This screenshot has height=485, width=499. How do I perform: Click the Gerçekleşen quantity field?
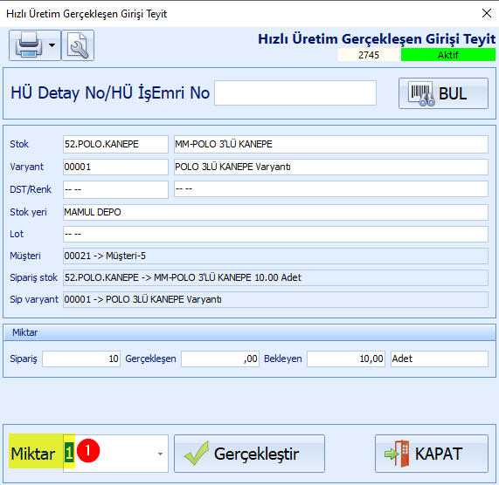point(220,359)
